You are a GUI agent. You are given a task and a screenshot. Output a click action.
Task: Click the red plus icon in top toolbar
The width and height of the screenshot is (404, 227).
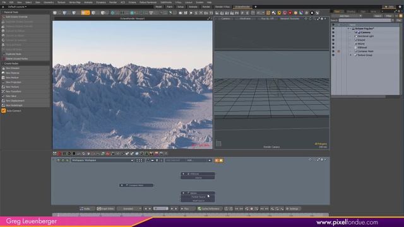tap(290, 13)
